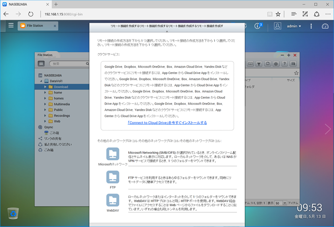Image resolution: width=334 pixels, height=227 pixels.
Task: Install Connect to Cloud Drive link
Action: tap(167, 123)
